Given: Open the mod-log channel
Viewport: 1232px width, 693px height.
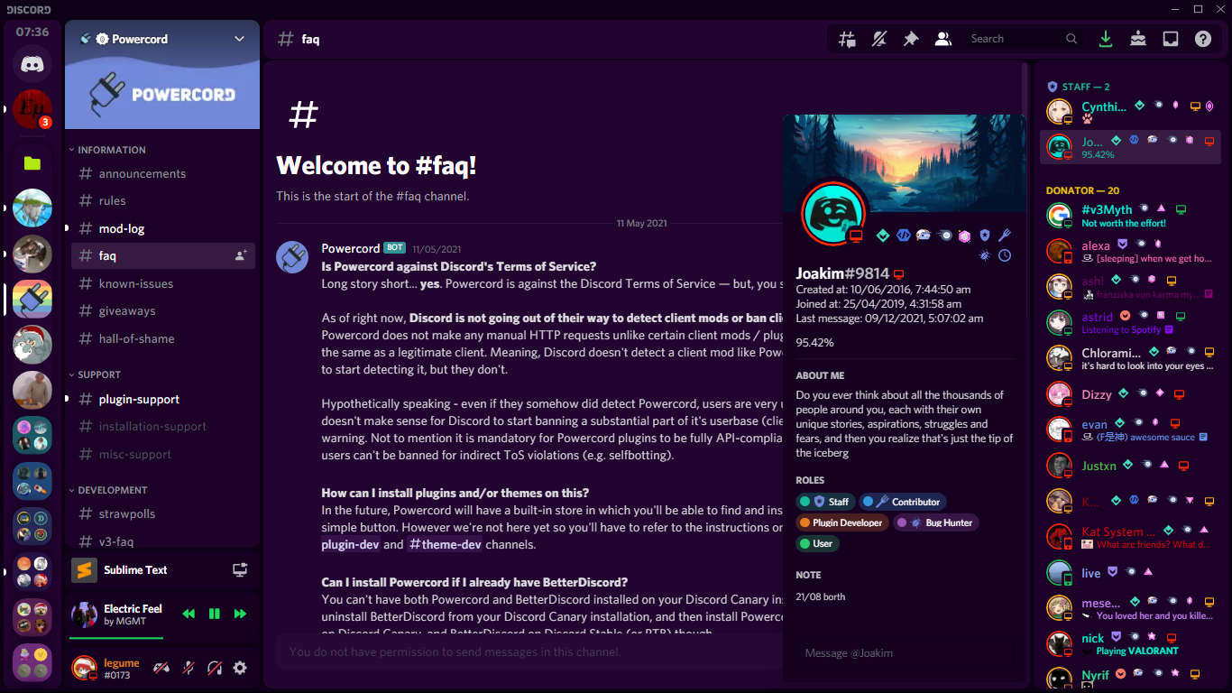Looking at the screenshot, I should (162, 228).
